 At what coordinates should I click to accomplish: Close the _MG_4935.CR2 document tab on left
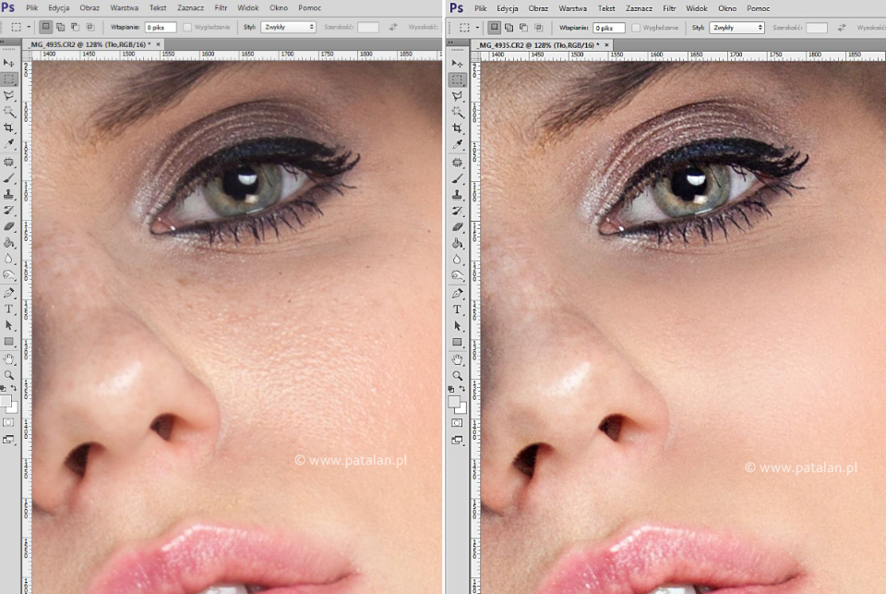pos(158,43)
